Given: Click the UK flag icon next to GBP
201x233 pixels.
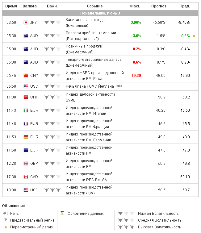Looking at the screenshot, I should pyautogui.click(x=26, y=164).
